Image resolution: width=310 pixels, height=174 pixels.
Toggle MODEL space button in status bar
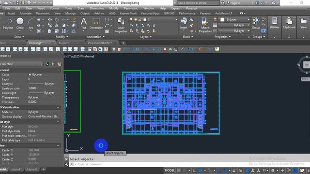tap(170, 171)
